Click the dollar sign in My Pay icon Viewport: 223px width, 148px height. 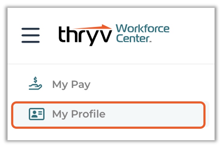coord(35,80)
